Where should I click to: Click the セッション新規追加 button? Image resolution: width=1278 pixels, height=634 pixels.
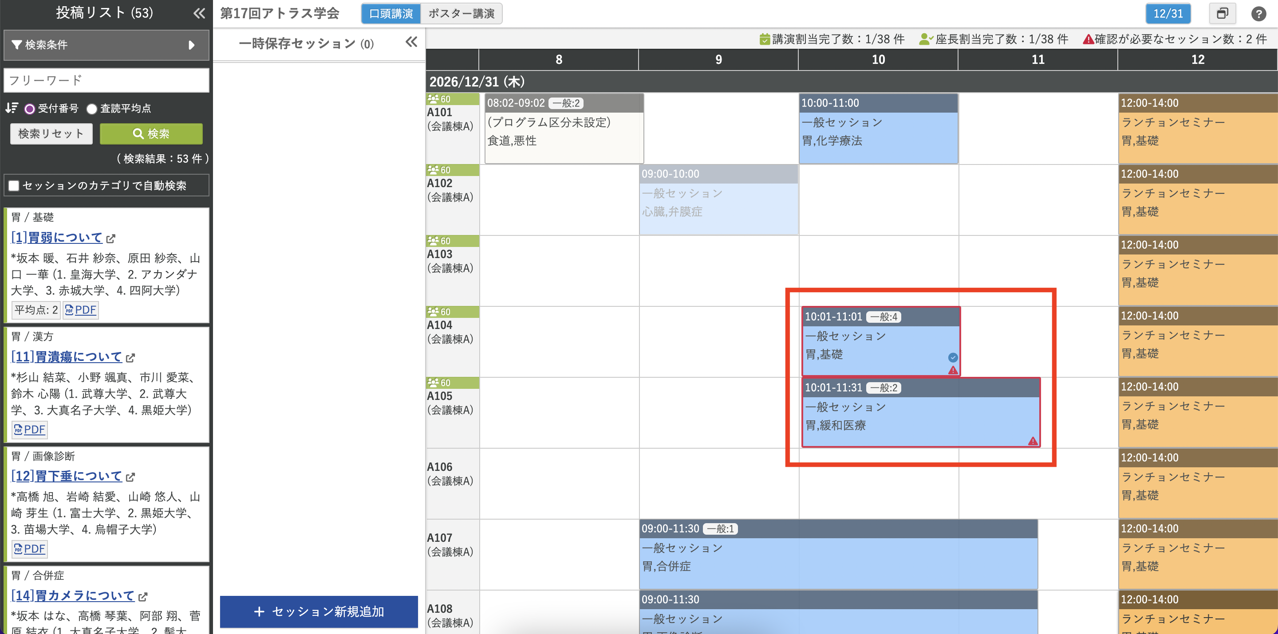click(319, 611)
